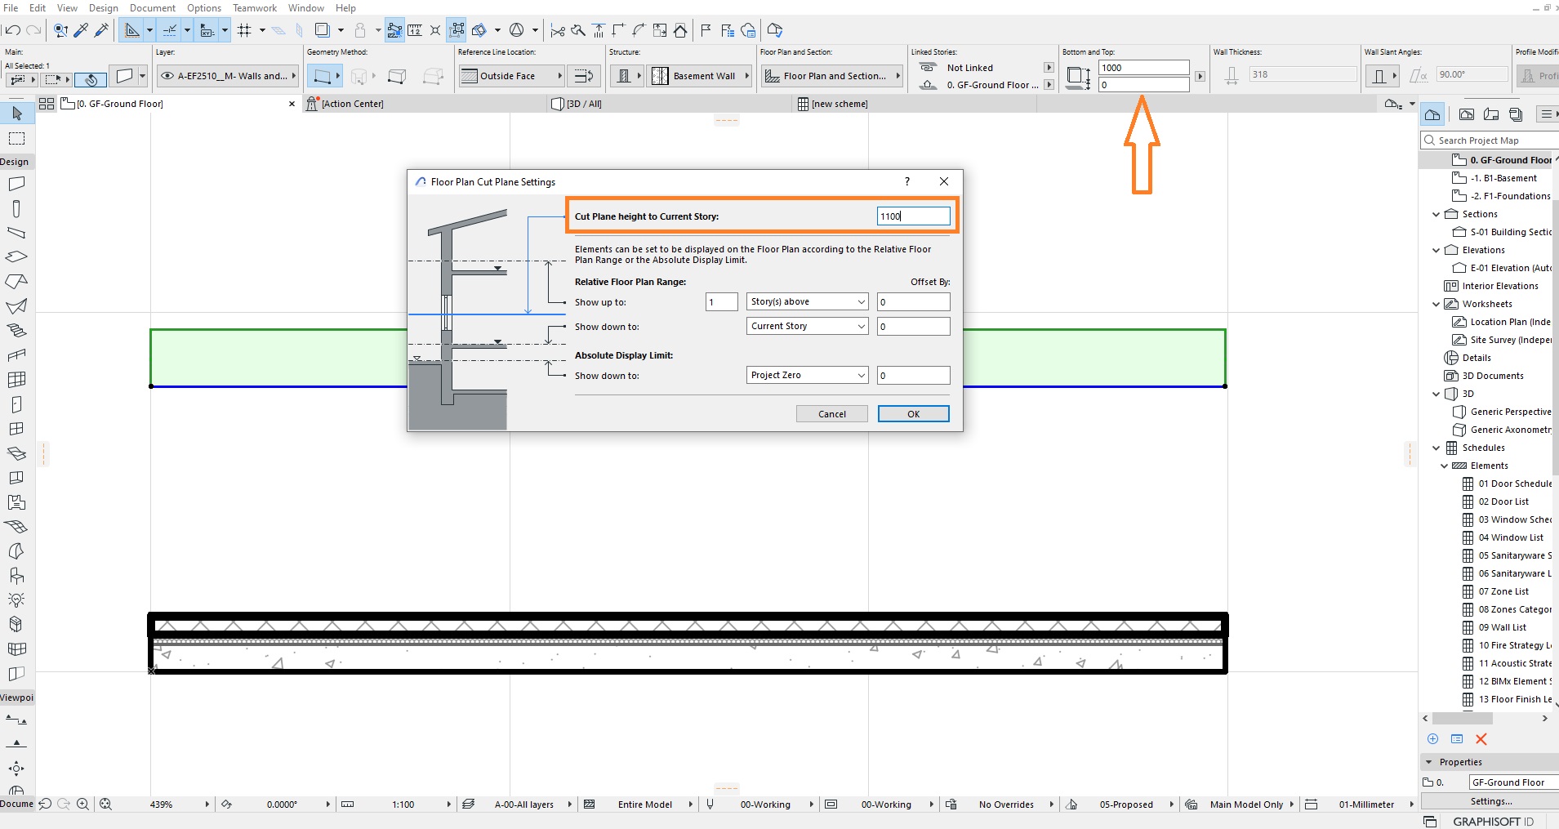Activate the Slab tool in the toolbox

point(16,257)
